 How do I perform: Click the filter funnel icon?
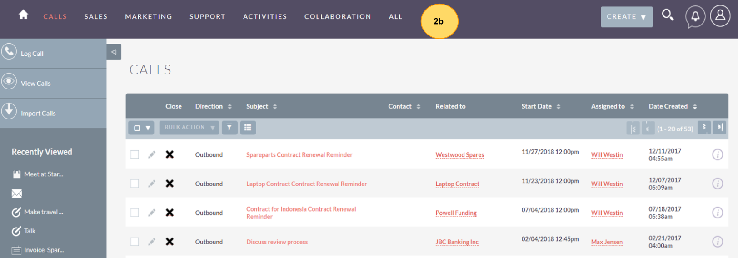229,128
